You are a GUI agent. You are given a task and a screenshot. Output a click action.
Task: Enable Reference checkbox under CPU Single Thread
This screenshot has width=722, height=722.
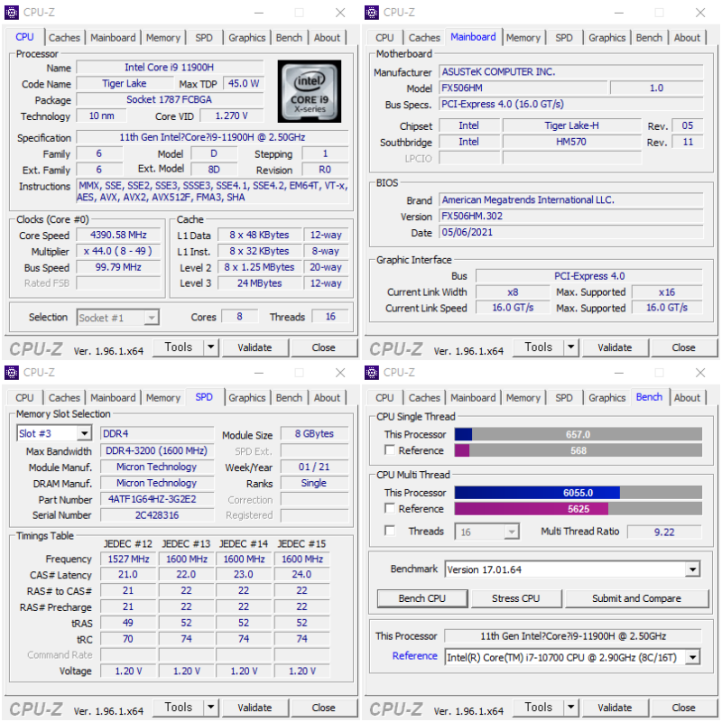click(x=390, y=449)
